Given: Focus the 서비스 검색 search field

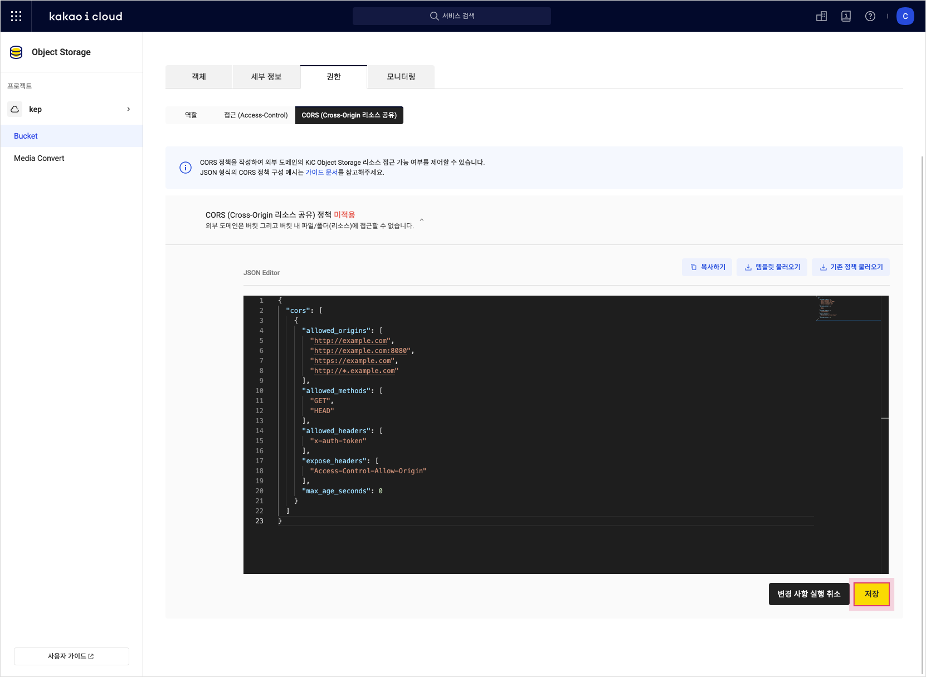Looking at the screenshot, I should [x=452, y=16].
